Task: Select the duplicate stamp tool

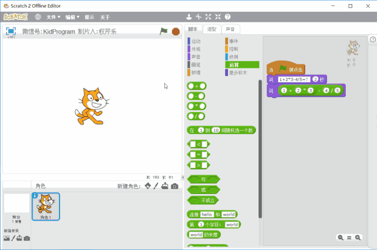Action: (x=189, y=17)
